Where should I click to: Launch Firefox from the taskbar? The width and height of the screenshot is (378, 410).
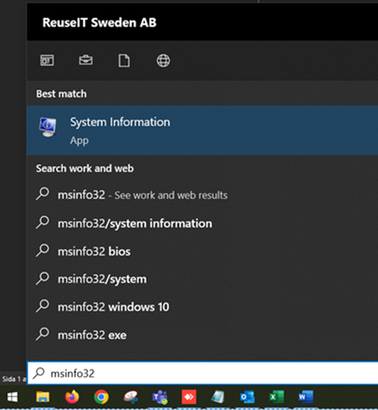72,397
